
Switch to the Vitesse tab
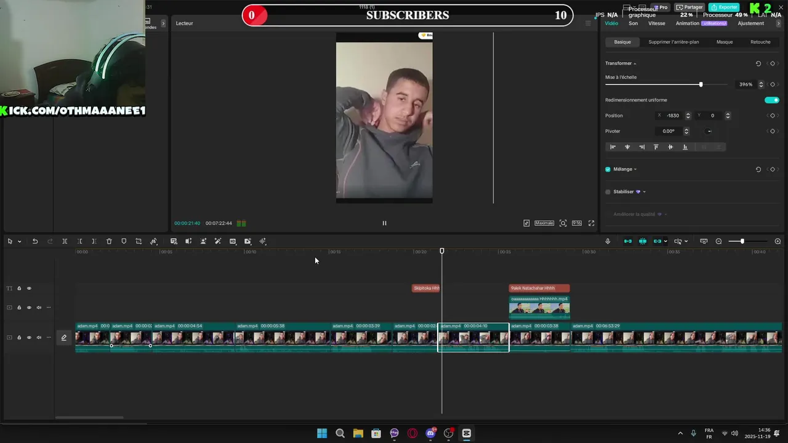657,23
